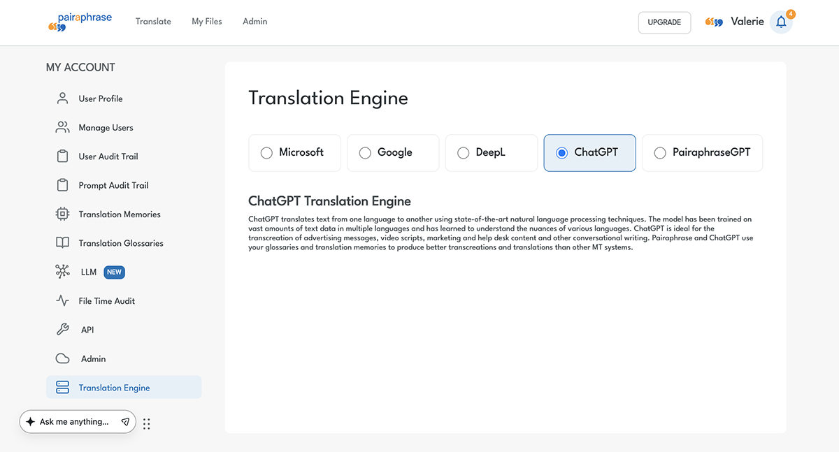Open the User Profile icon
The width and height of the screenshot is (839, 452).
click(62, 98)
